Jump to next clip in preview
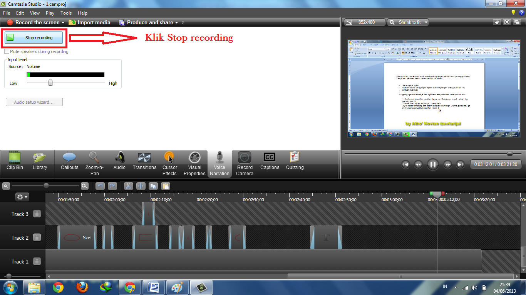526x295 pixels. tap(460, 164)
